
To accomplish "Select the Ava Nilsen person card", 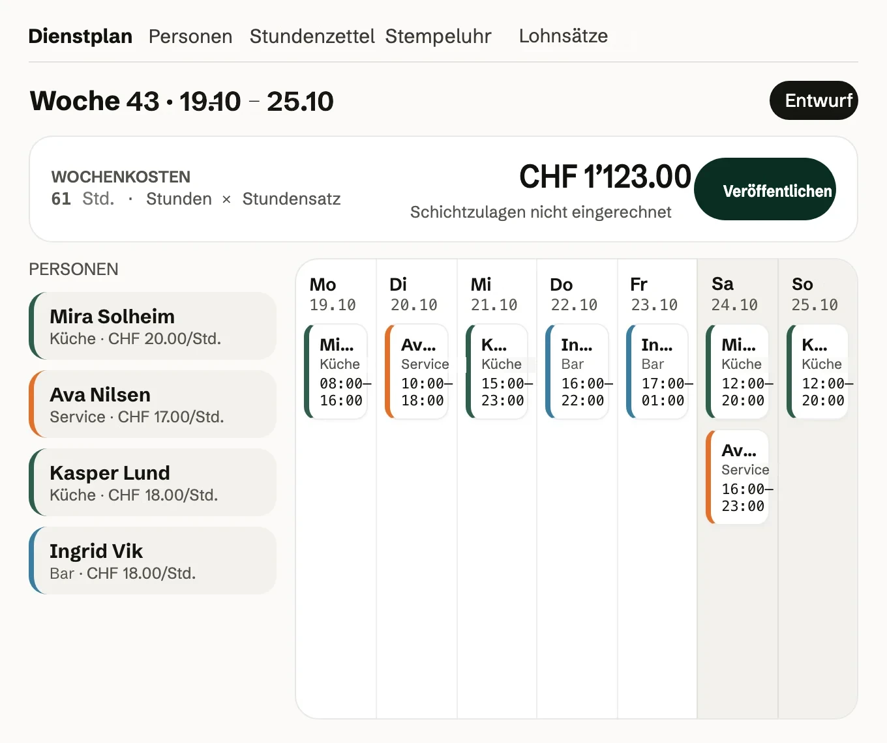I will (153, 404).
